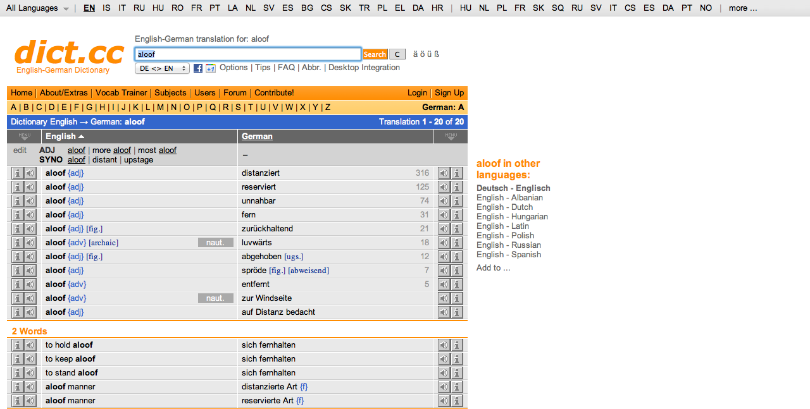
Task: Open the synonym upstage link
Action: [x=139, y=160]
